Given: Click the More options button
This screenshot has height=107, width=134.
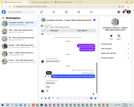Looking at the screenshot, I should click(x=82, y=30).
